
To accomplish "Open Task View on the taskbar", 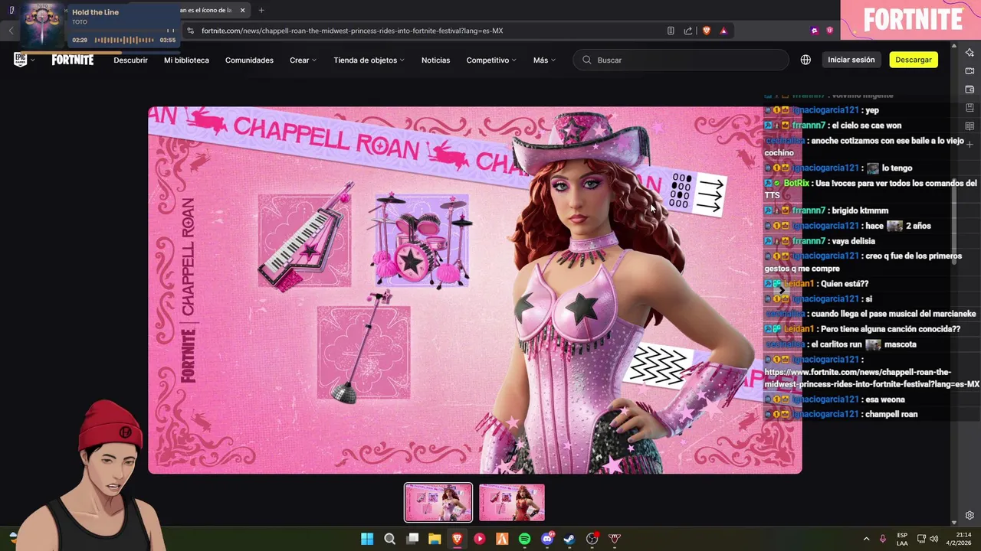I will pyautogui.click(x=412, y=539).
